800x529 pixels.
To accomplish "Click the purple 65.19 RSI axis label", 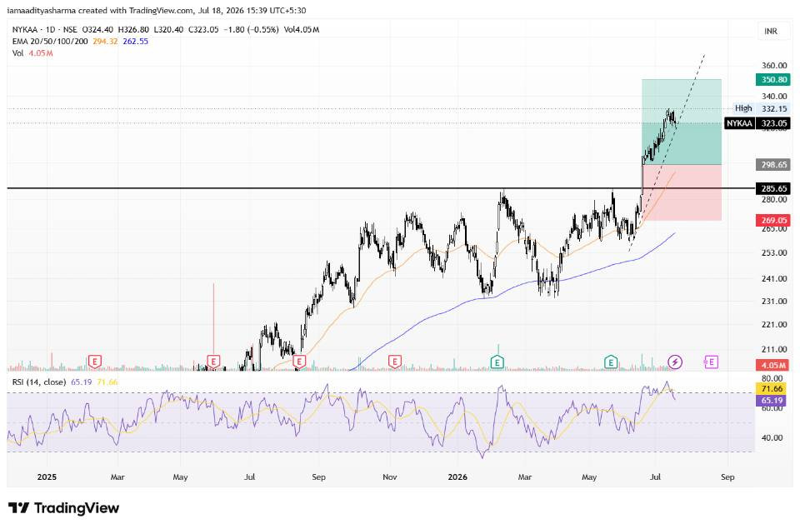I will coord(772,401).
